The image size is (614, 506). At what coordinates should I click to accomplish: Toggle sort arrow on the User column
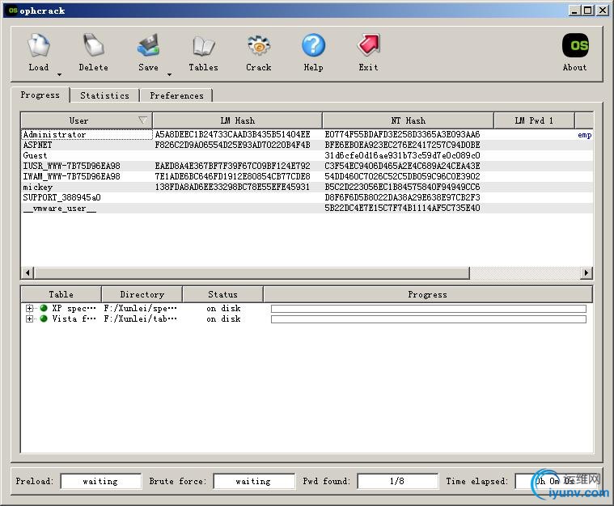click(143, 120)
